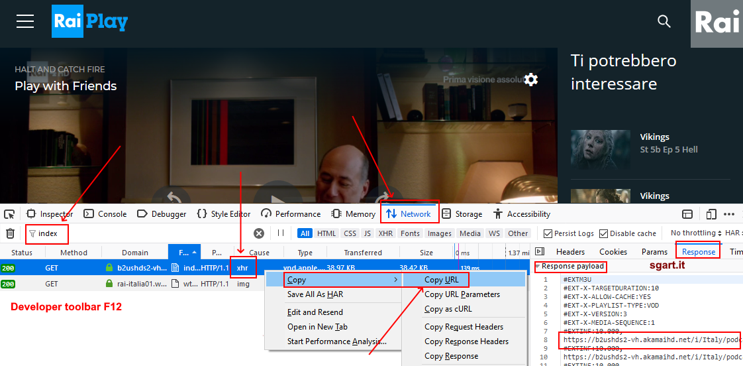The image size is (743, 366).
Task: Open the No throttling dropdown
Action: coord(696,233)
